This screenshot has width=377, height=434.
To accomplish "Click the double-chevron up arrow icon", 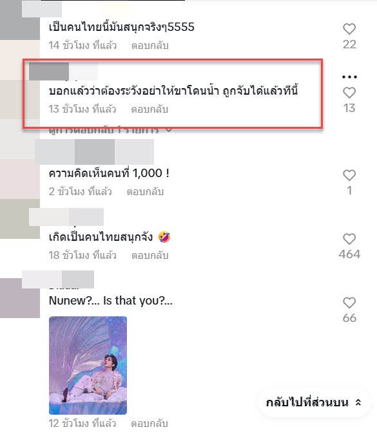I will click(x=358, y=402).
